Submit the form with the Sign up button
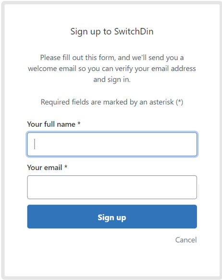The image size is (222, 280). [x=112, y=217]
